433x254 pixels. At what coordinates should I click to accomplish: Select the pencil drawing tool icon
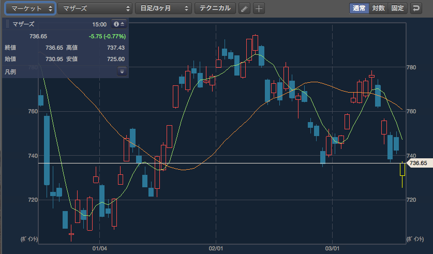tap(244, 9)
